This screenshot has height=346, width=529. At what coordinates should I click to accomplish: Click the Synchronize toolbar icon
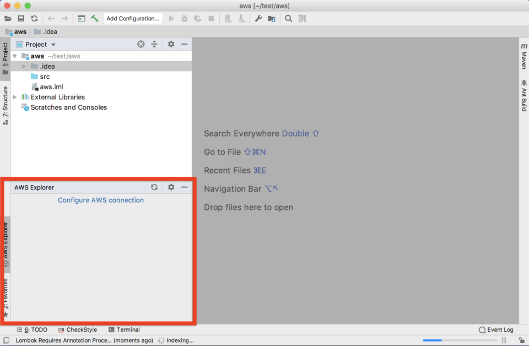[x=34, y=19]
